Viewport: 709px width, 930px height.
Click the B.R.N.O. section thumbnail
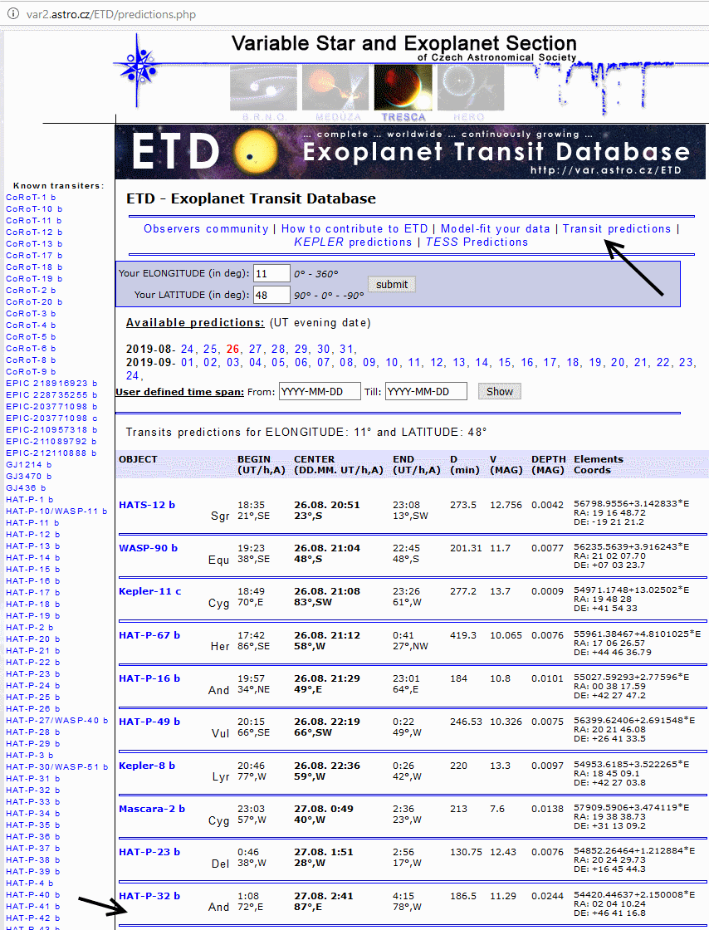pyautogui.click(x=263, y=89)
